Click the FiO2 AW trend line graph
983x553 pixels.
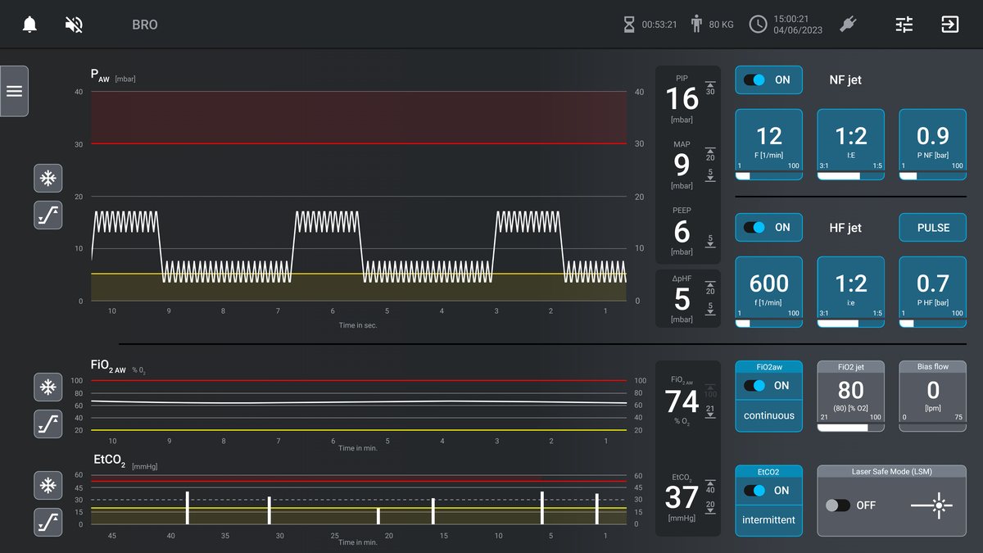point(359,406)
